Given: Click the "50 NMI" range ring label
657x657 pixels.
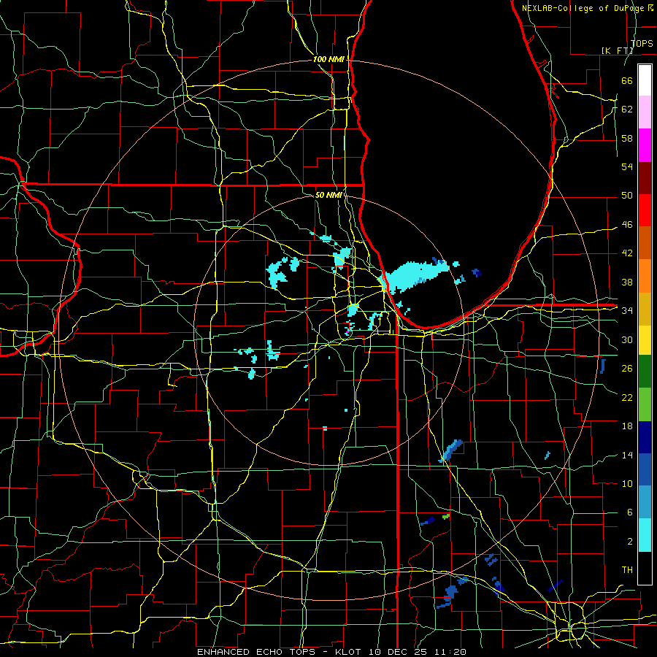Looking at the screenshot, I should [328, 195].
